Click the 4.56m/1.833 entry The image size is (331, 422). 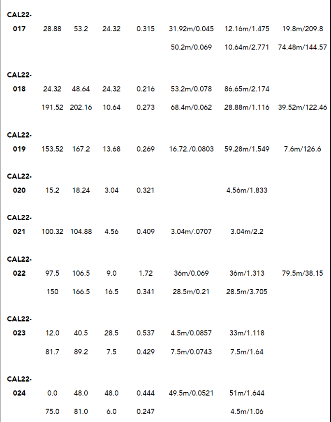point(247,190)
